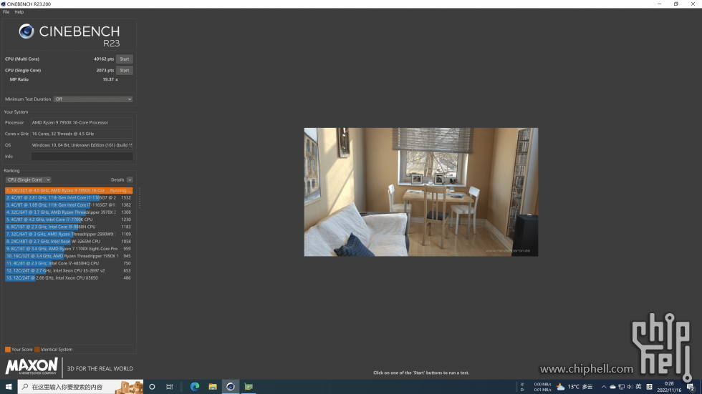
Task: Click the Cores x GHz field
Action: (x=82, y=134)
